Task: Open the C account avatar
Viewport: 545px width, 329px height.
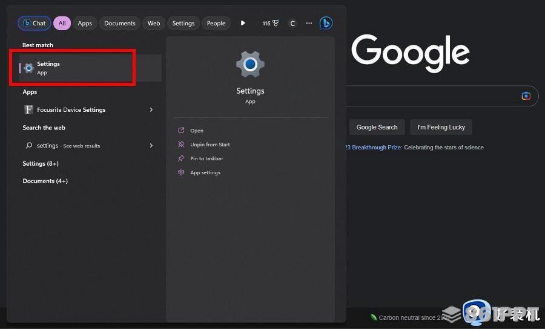Action: pos(292,23)
